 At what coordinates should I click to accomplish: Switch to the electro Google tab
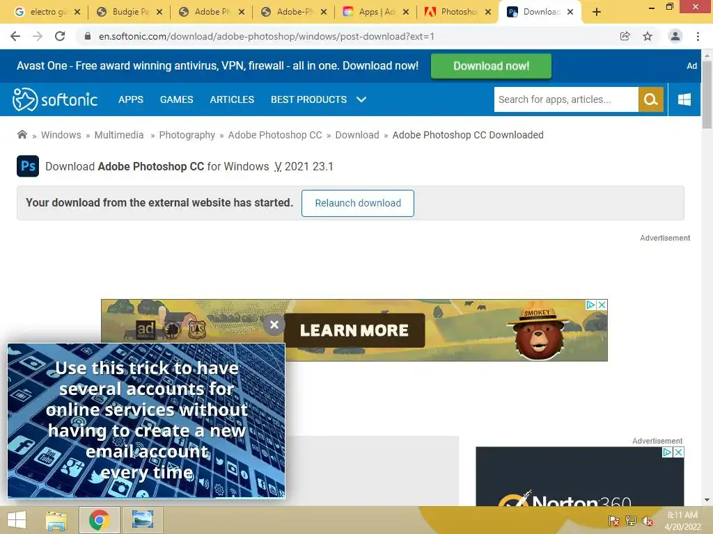(x=43, y=12)
